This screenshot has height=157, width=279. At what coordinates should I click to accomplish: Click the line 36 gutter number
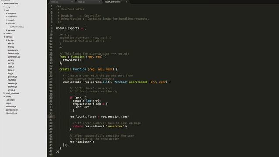coord(51,117)
